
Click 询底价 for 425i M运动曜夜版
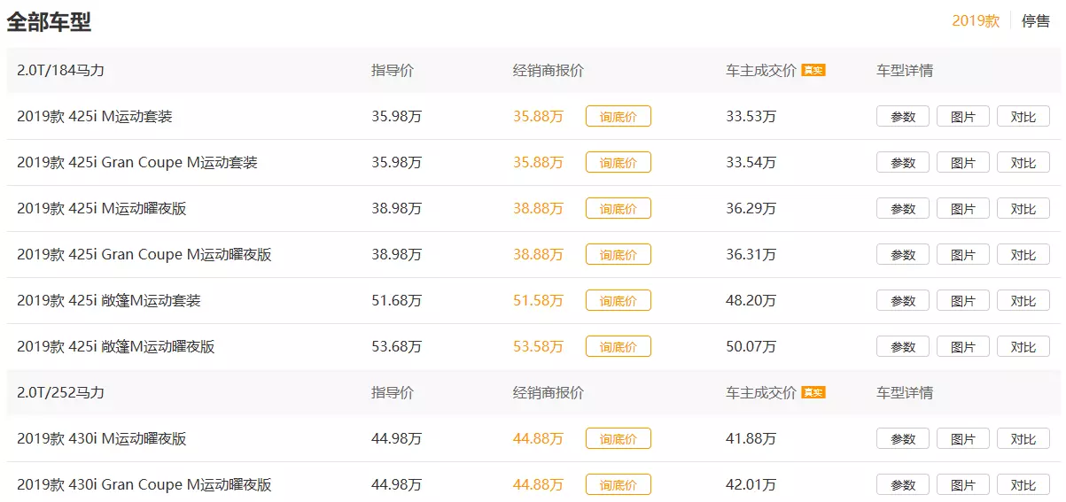(618, 209)
